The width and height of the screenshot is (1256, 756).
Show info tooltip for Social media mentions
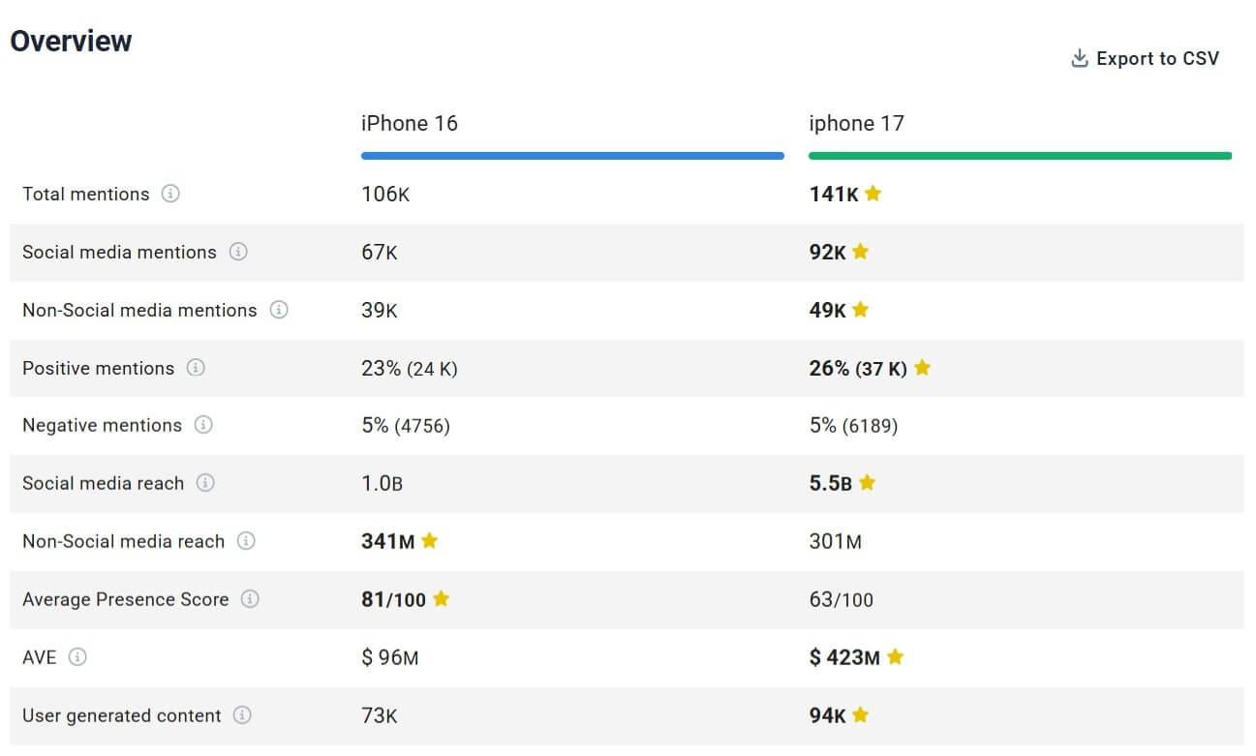(x=238, y=252)
